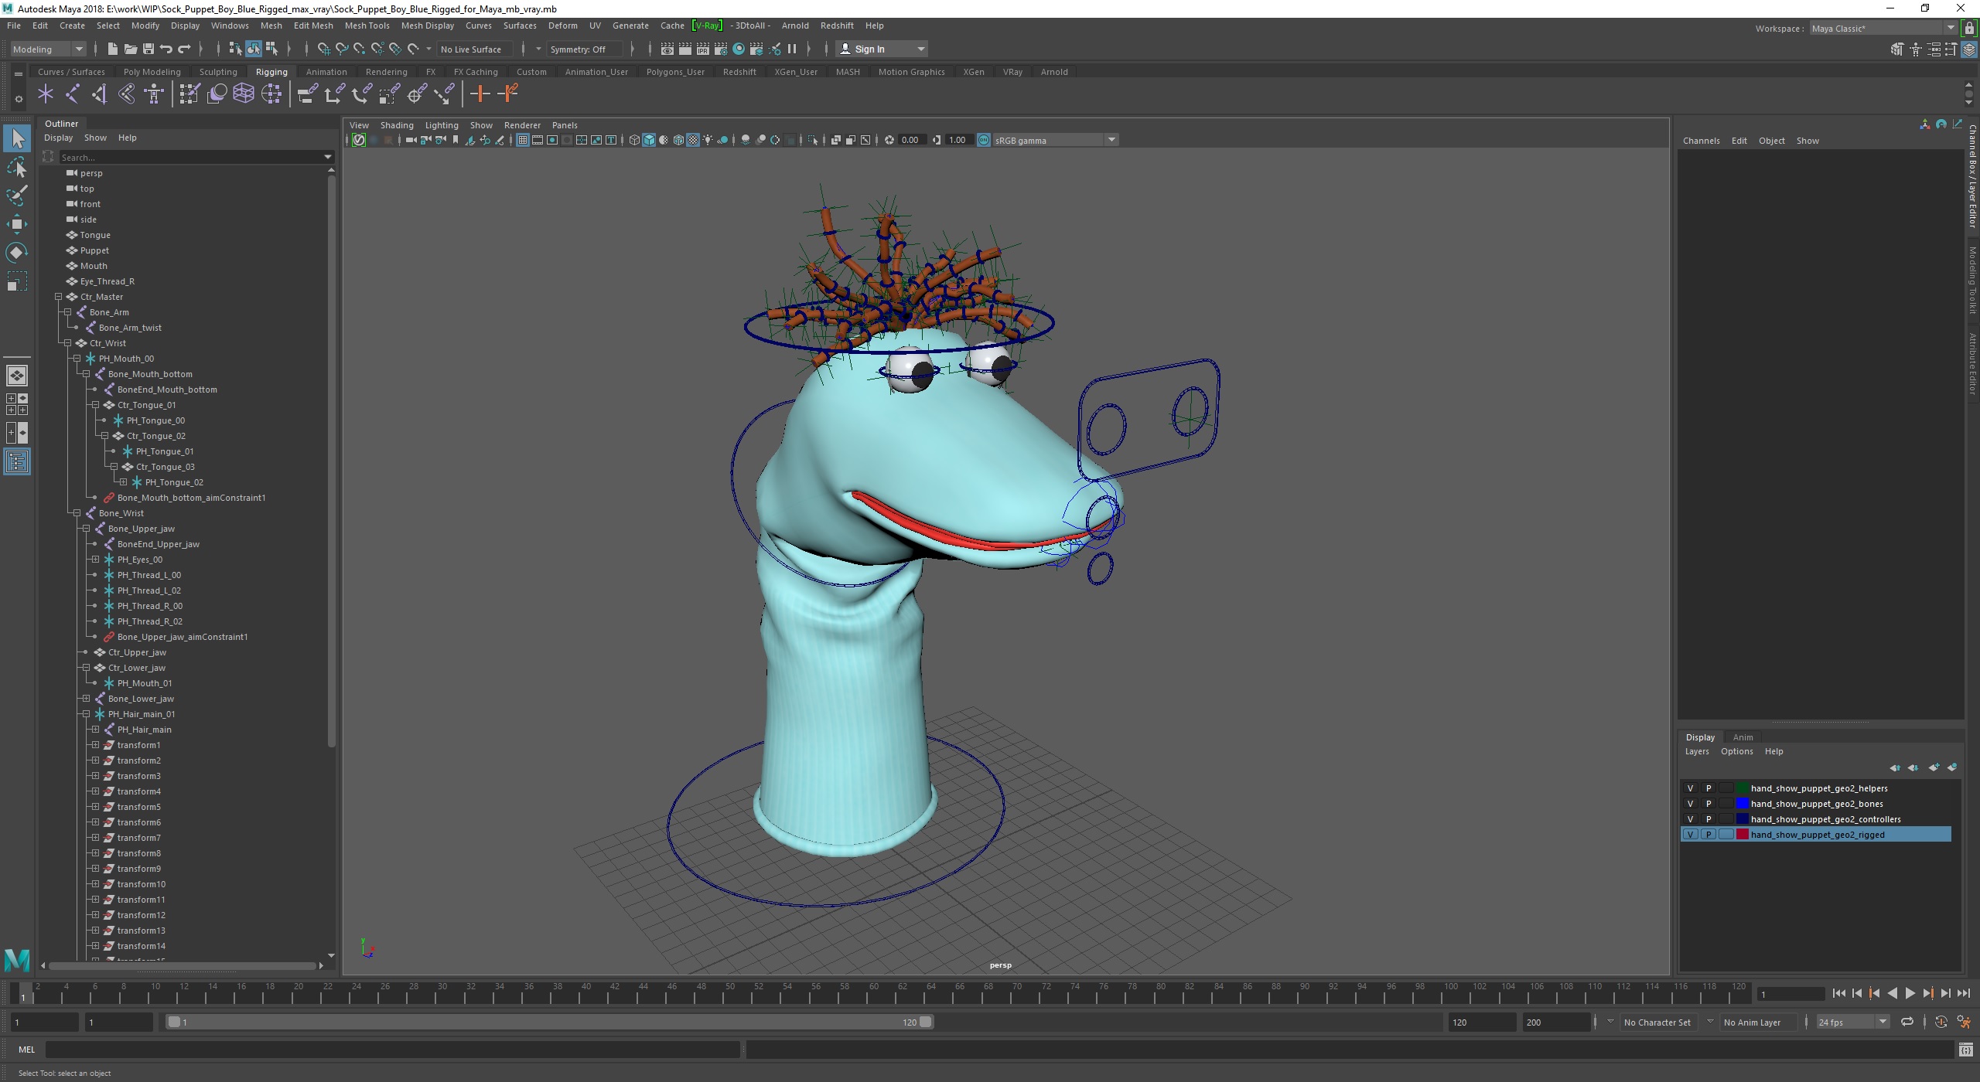This screenshot has height=1082, width=1980.
Task: Click the Parent Constraint shelf icon
Action: [x=308, y=94]
